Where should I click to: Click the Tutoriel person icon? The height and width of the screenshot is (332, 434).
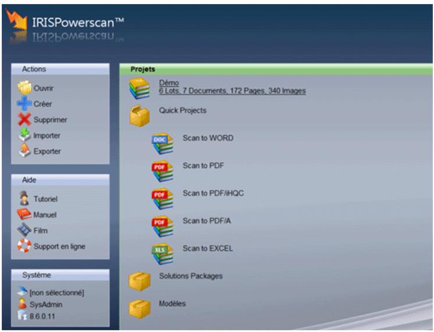point(24,198)
